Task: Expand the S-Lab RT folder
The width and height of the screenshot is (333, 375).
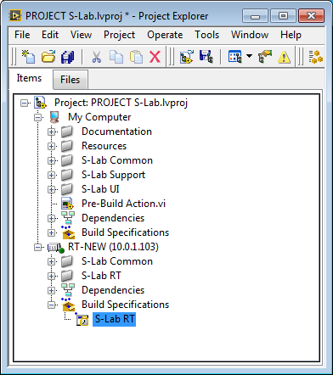Action: pos(52,276)
